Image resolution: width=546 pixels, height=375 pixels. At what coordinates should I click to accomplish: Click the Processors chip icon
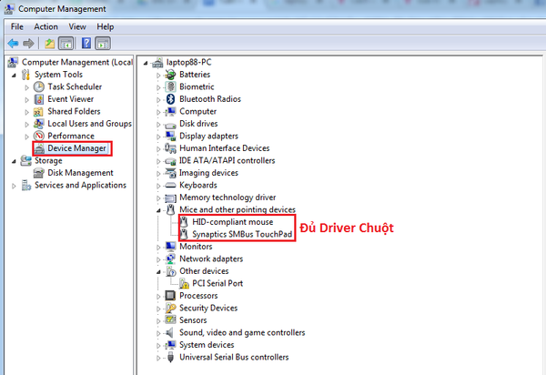[170, 296]
